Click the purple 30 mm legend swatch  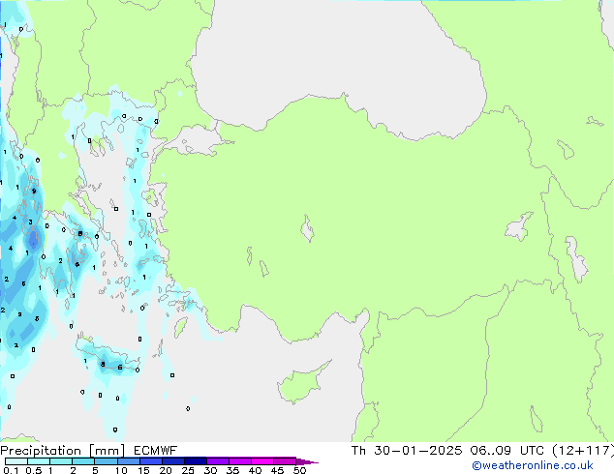[218, 461]
